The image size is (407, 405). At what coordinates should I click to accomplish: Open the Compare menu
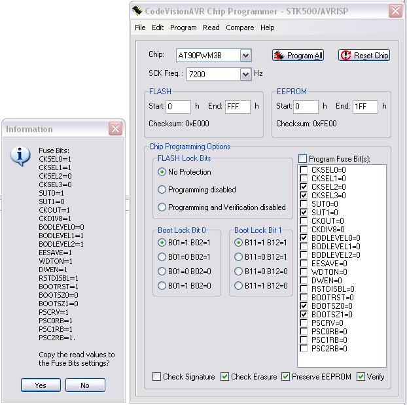(239, 27)
